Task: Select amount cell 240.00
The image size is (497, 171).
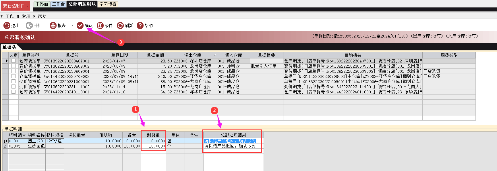Action: tap(155, 76)
